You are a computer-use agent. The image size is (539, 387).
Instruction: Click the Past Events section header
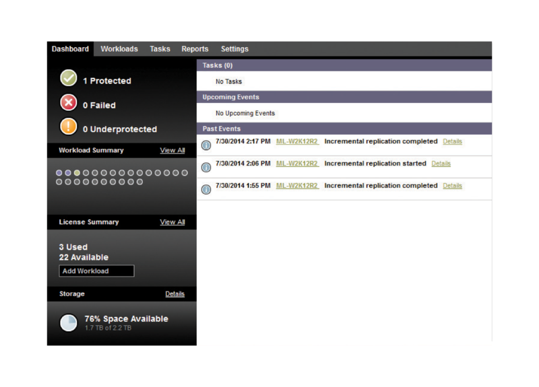coord(344,129)
